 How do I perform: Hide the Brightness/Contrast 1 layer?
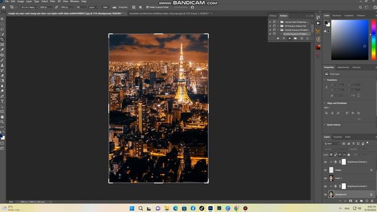[x=325, y=162]
